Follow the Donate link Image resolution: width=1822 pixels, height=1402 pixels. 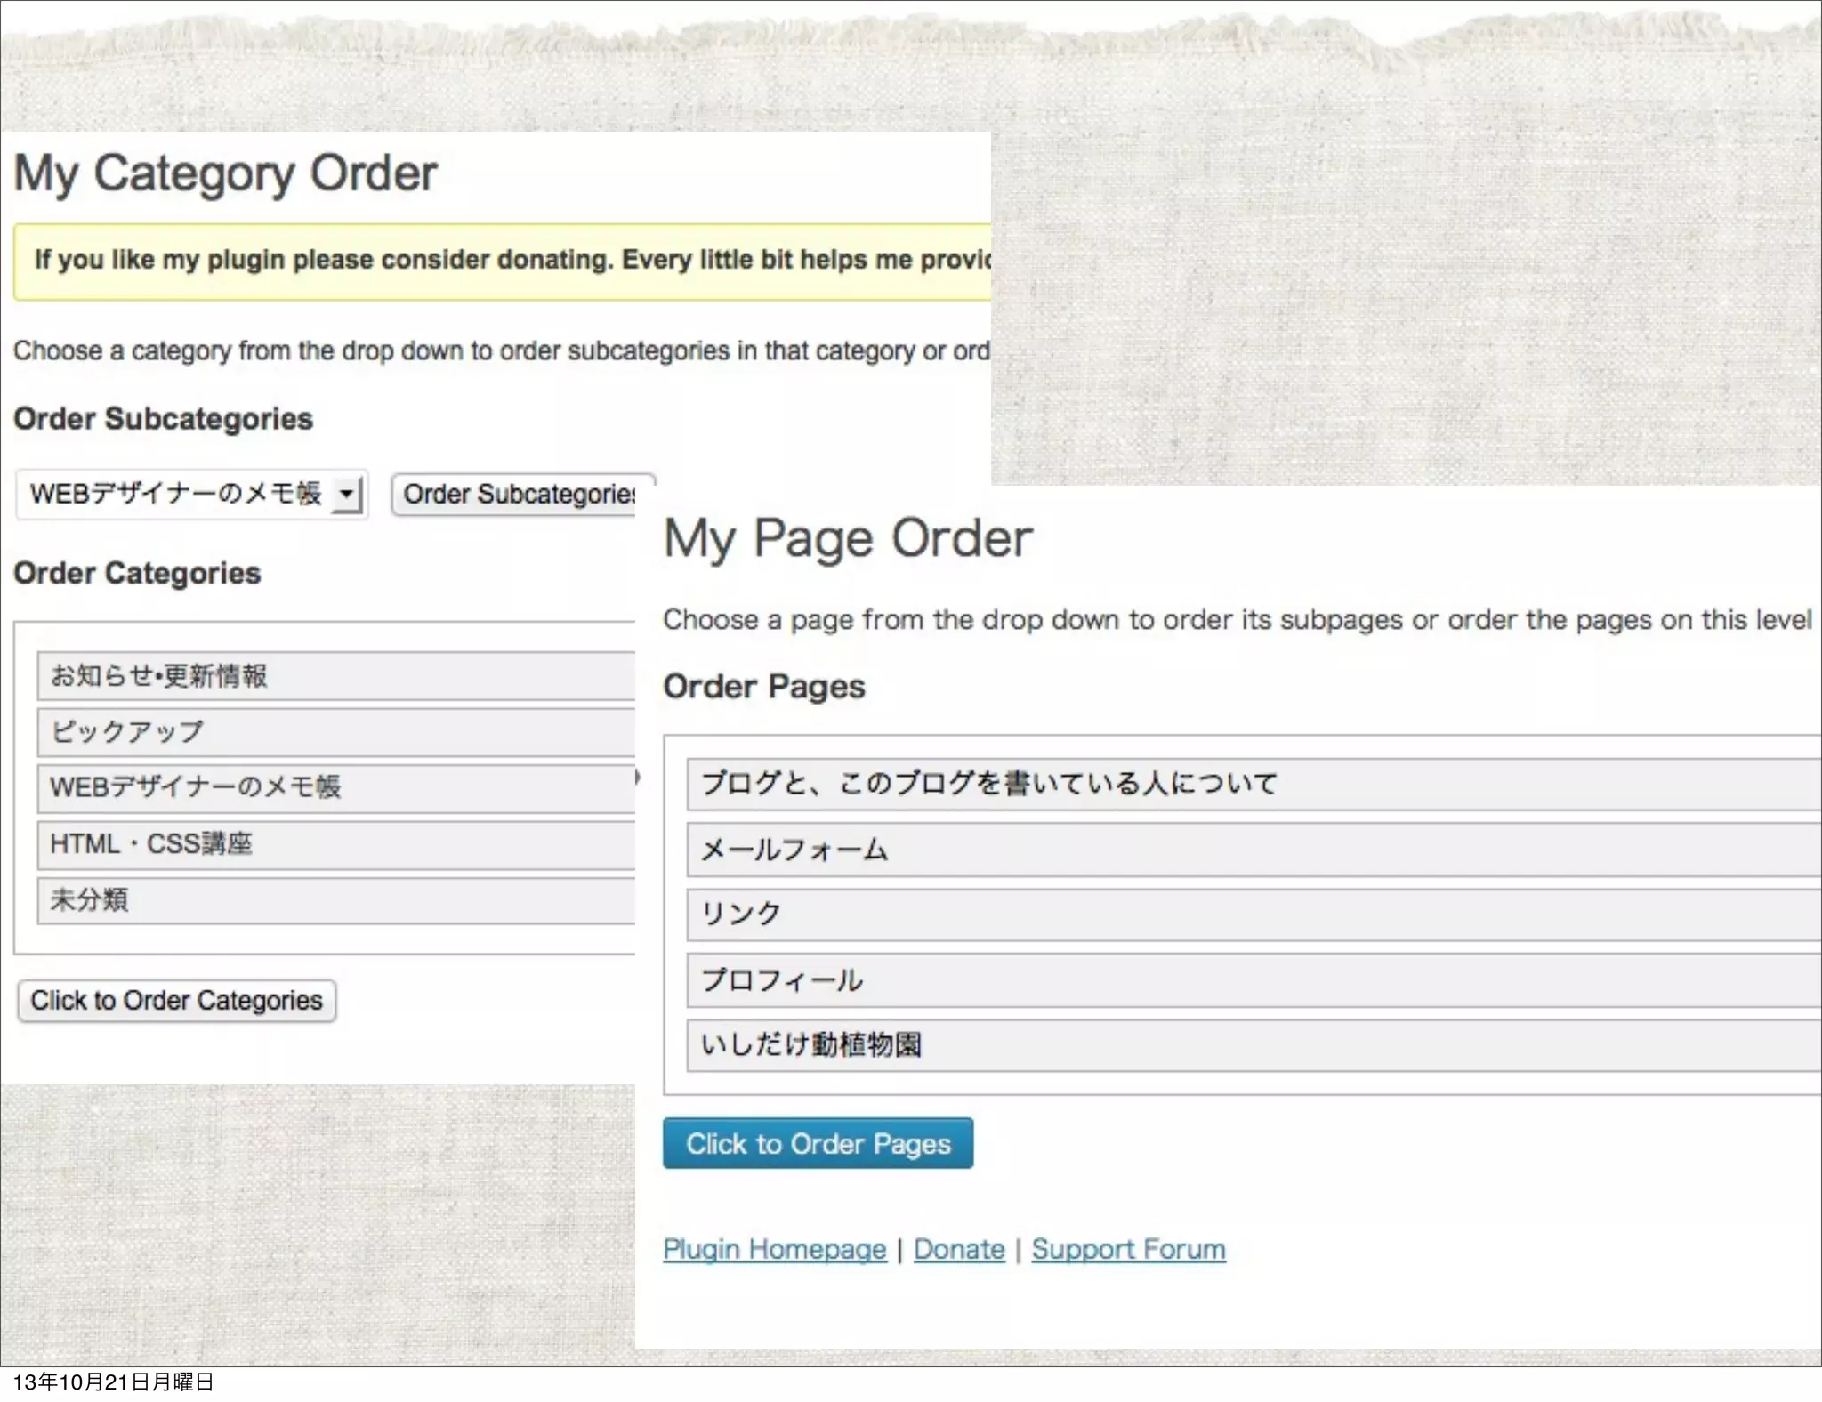pyautogui.click(x=958, y=1250)
